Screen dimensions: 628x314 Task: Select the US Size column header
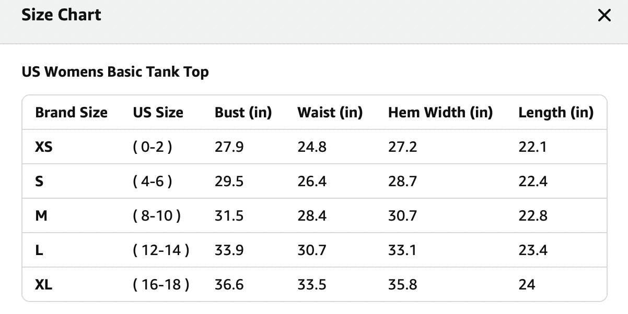point(158,113)
